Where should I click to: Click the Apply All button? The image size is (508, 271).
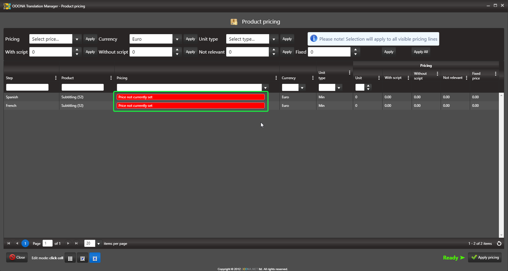[x=421, y=52]
